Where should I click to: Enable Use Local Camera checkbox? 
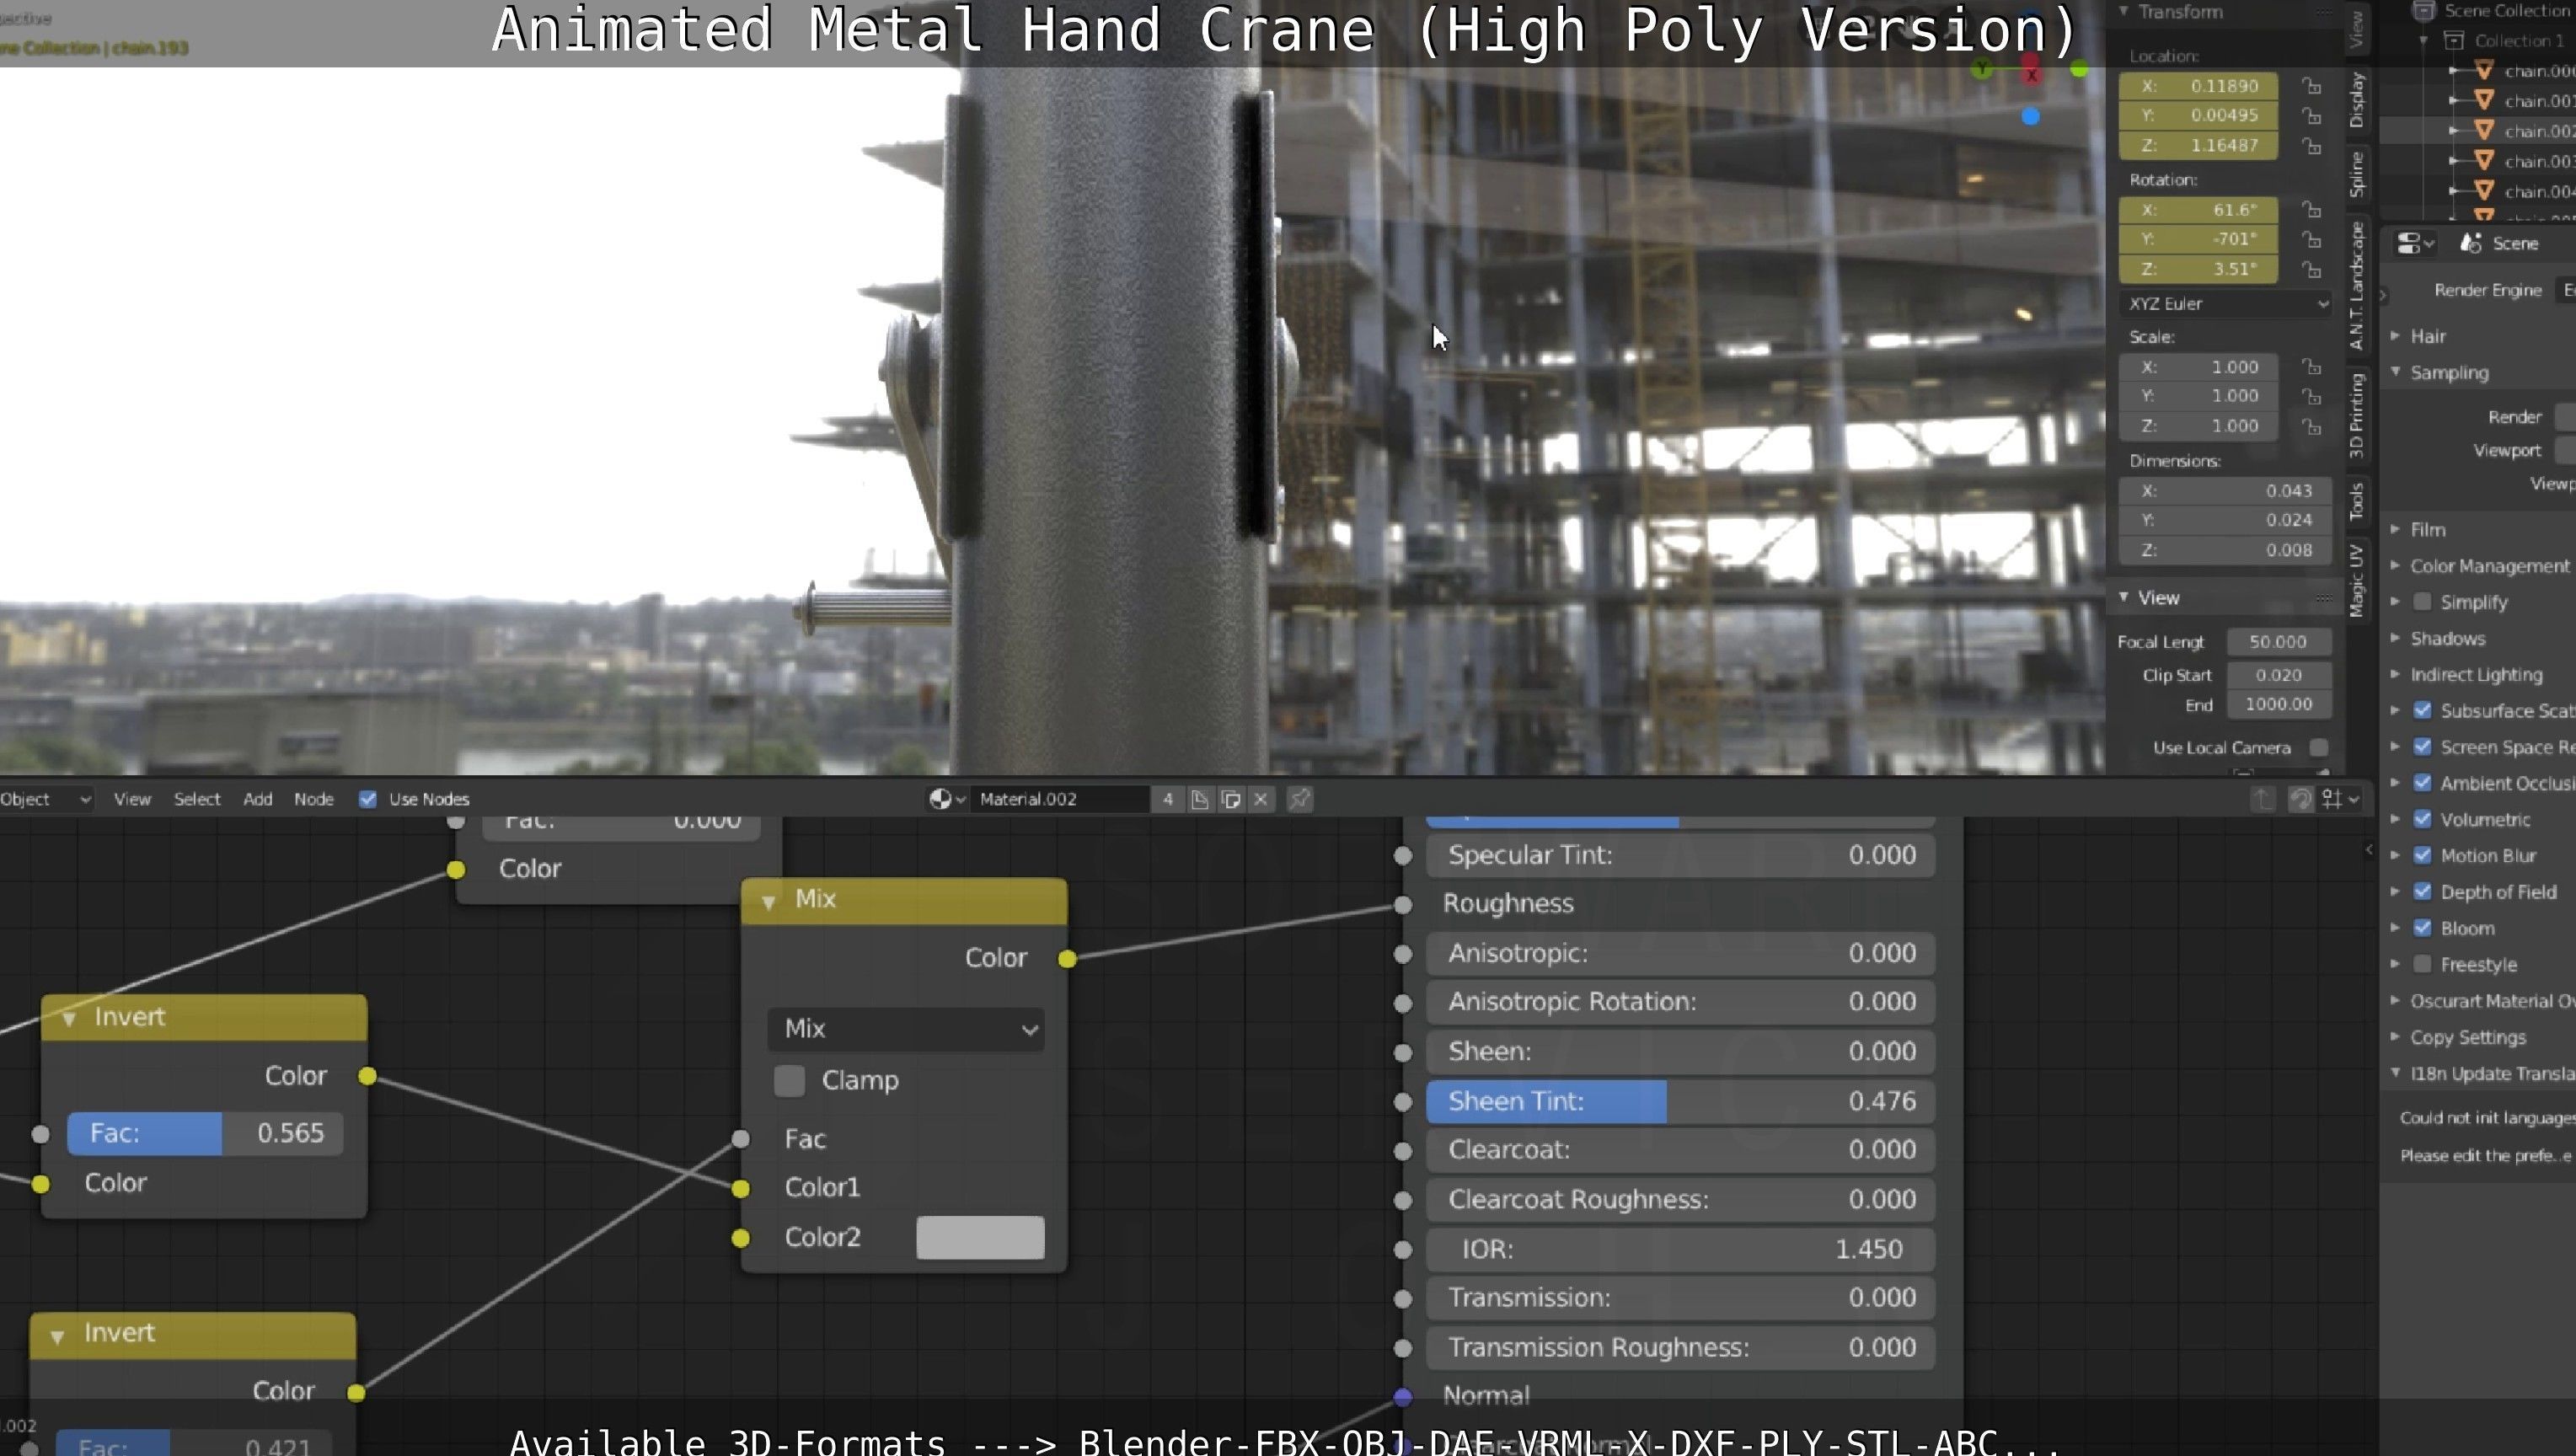pyautogui.click(x=2319, y=748)
